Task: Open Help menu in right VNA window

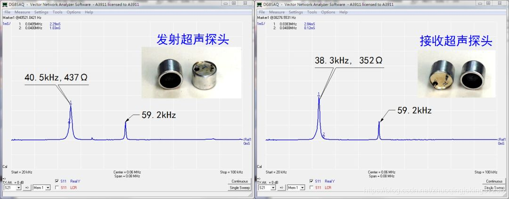Action: point(344,12)
